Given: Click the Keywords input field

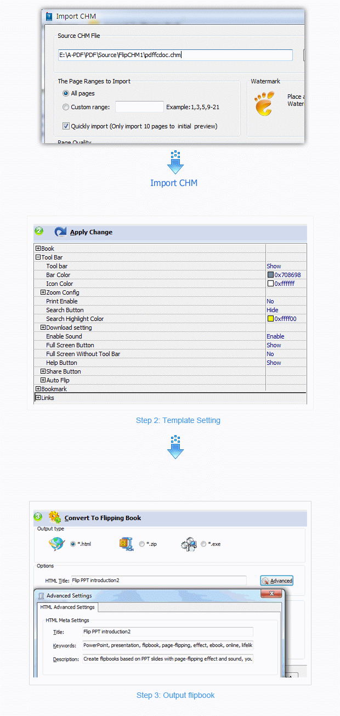Looking at the screenshot, I should [168, 645].
